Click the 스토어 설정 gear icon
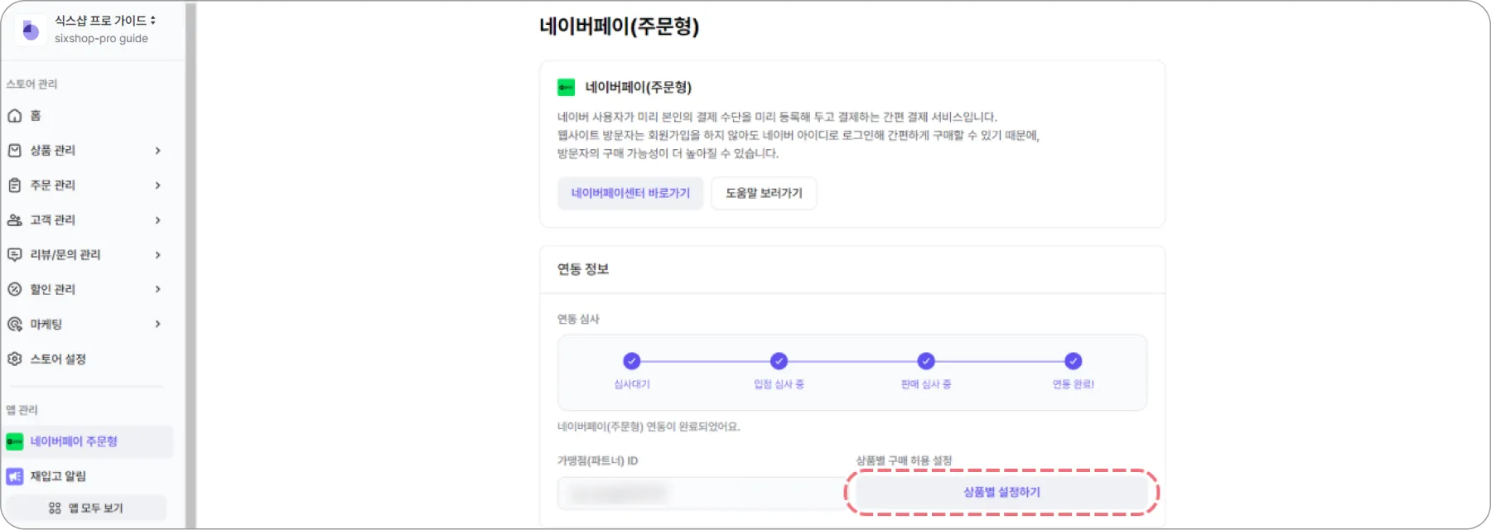This screenshot has width=1491, height=530. coord(14,359)
